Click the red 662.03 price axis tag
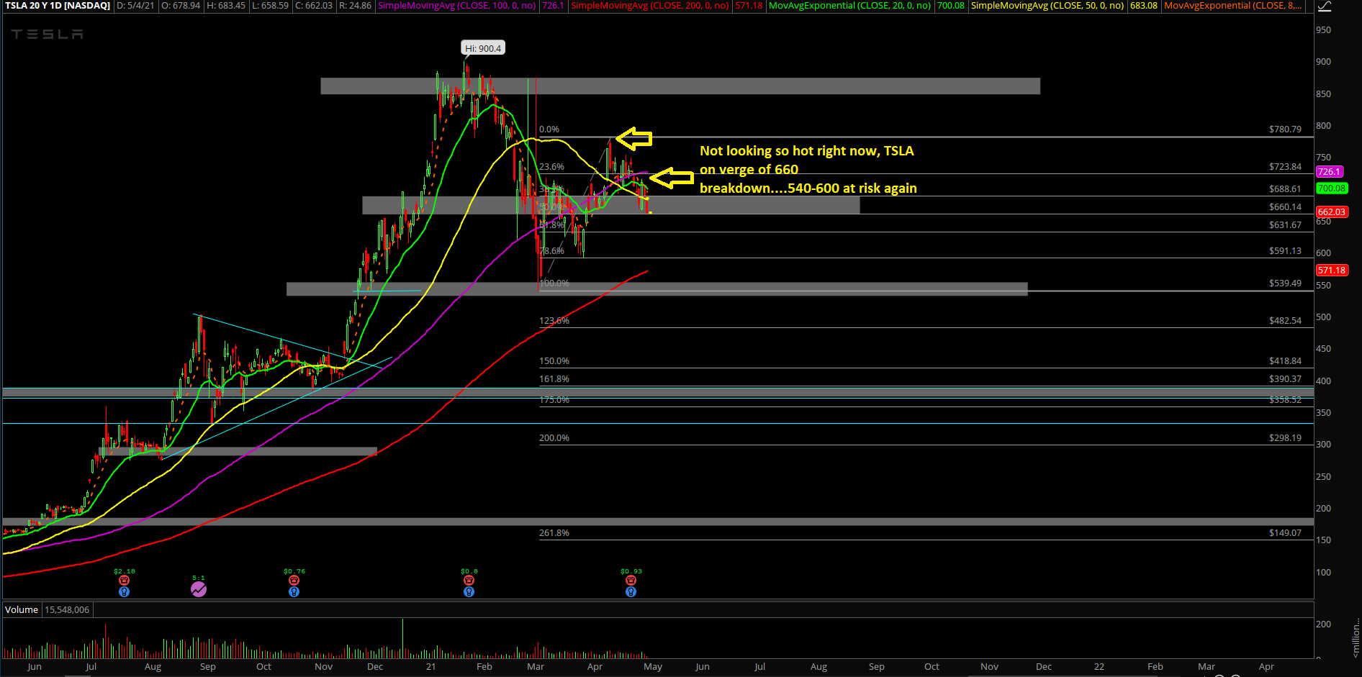The width and height of the screenshot is (1362, 677). (x=1331, y=212)
